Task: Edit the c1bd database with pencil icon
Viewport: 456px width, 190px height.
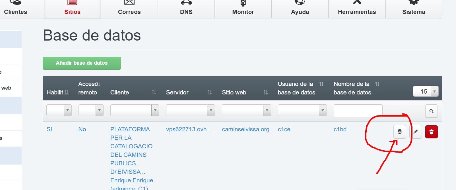Action: pos(416,132)
